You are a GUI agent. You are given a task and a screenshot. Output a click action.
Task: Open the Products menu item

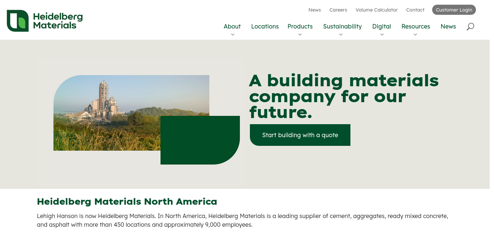[x=300, y=26]
